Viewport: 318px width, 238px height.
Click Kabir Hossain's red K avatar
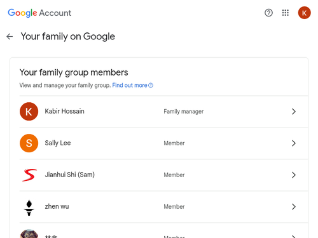[29, 112]
